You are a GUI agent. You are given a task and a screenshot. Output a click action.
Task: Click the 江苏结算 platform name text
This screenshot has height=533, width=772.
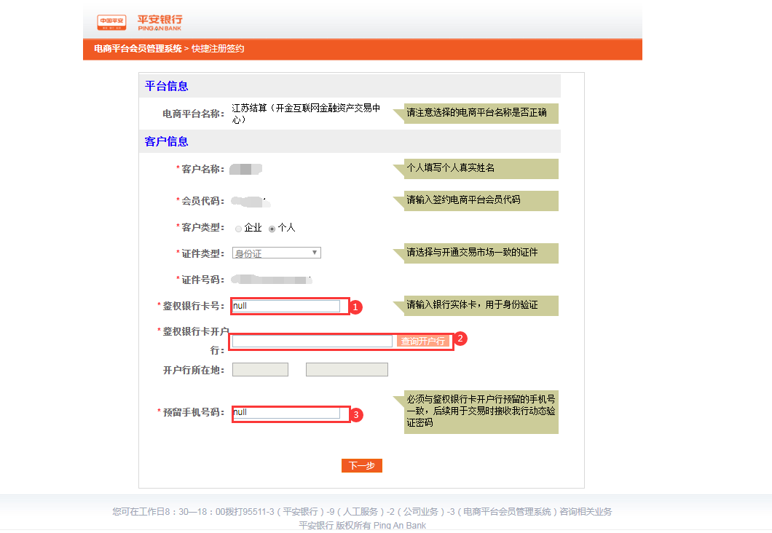(306, 114)
